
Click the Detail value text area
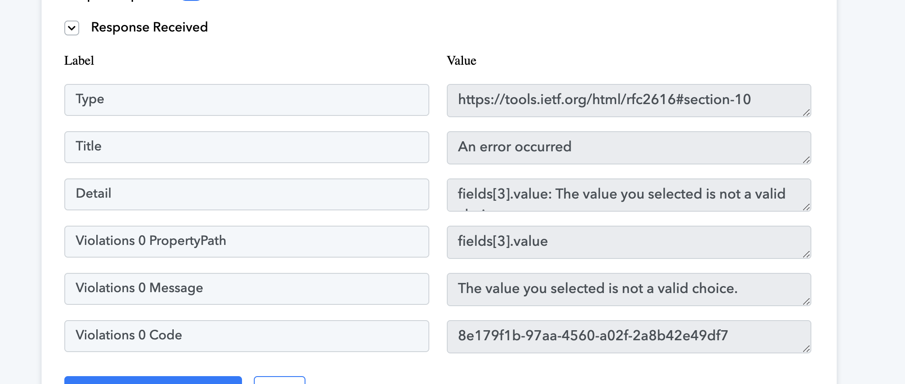[629, 195]
